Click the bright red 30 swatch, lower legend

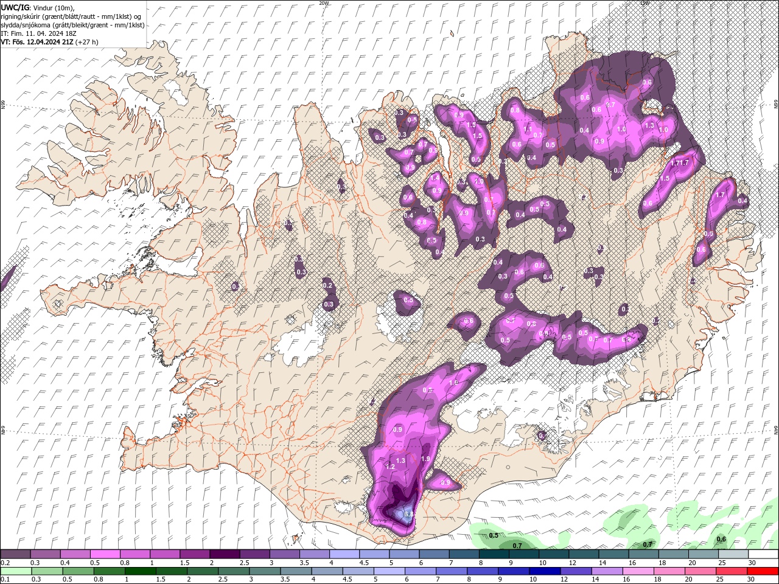point(763,571)
